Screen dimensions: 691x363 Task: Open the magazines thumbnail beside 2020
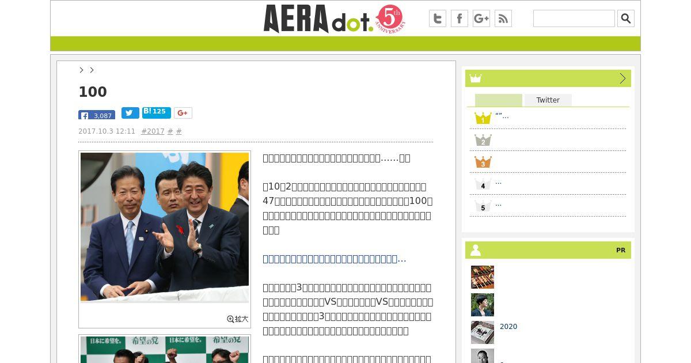tap(483, 332)
